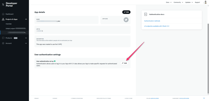Open the Updates dropdown menu
The width and height of the screenshot is (209, 101).
click(x=189, y=2)
